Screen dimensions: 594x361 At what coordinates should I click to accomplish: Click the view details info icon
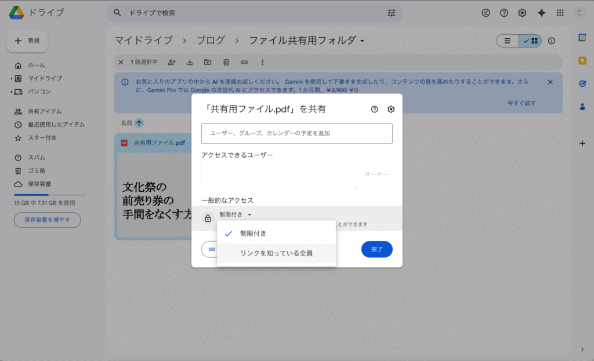coord(551,41)
